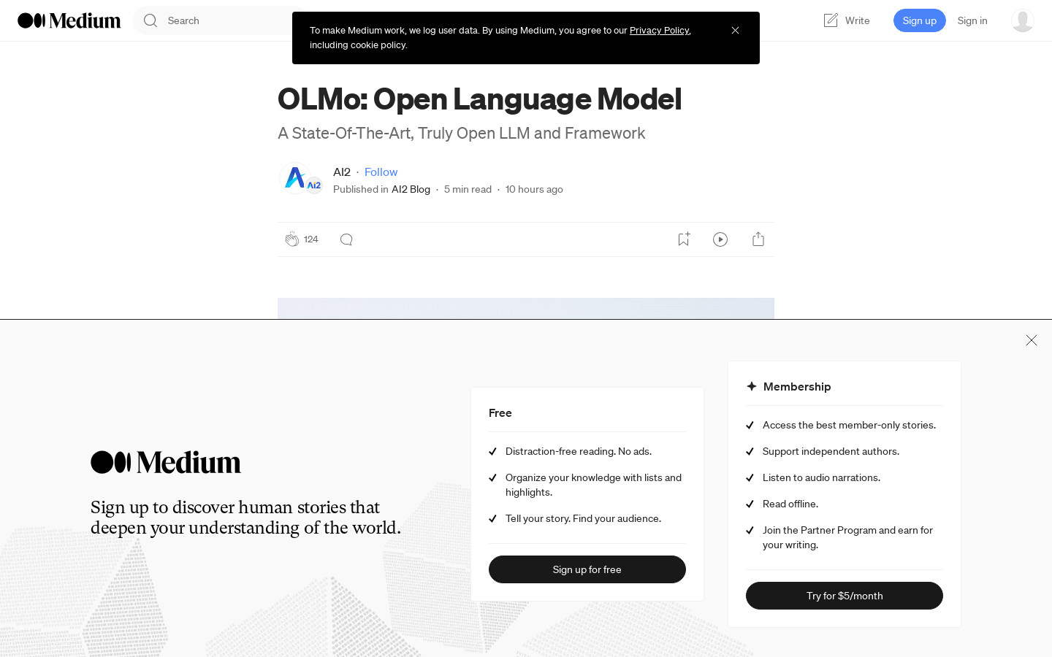Toggle the bookmark save icon
Image resolution: width=1052 pixels, height=657 pixels.
683,239
